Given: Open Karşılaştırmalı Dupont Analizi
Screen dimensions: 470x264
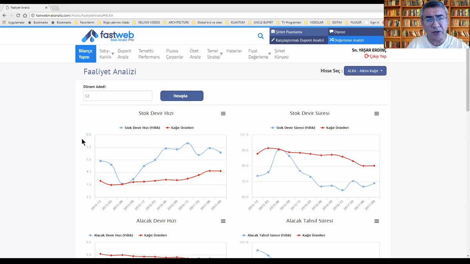Looking at the screenshot, I should 298,40.
